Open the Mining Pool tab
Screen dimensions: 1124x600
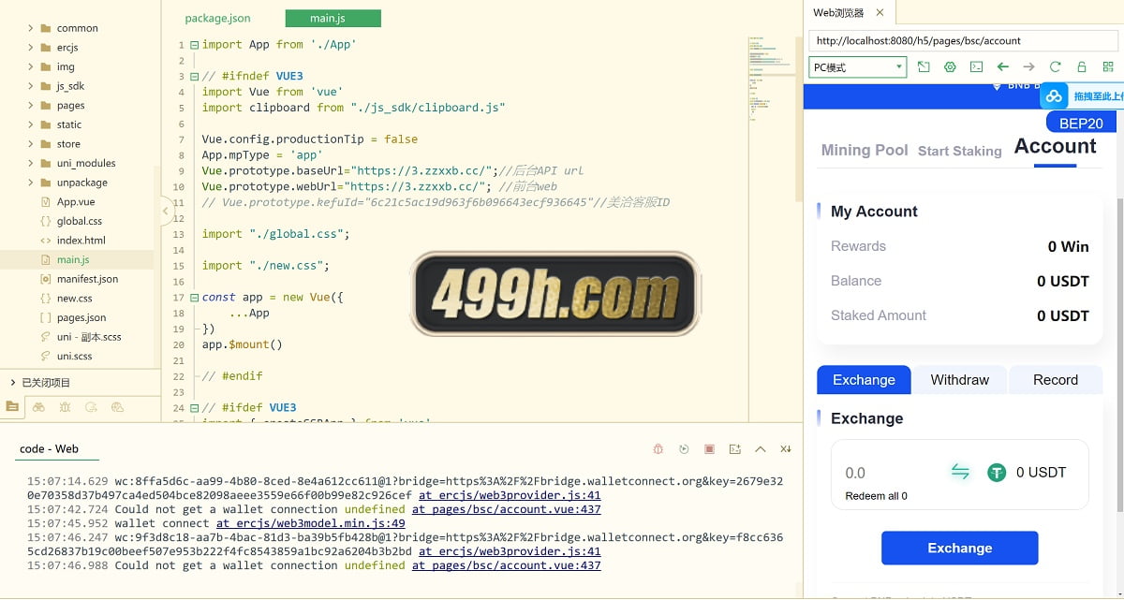[865, 150]
